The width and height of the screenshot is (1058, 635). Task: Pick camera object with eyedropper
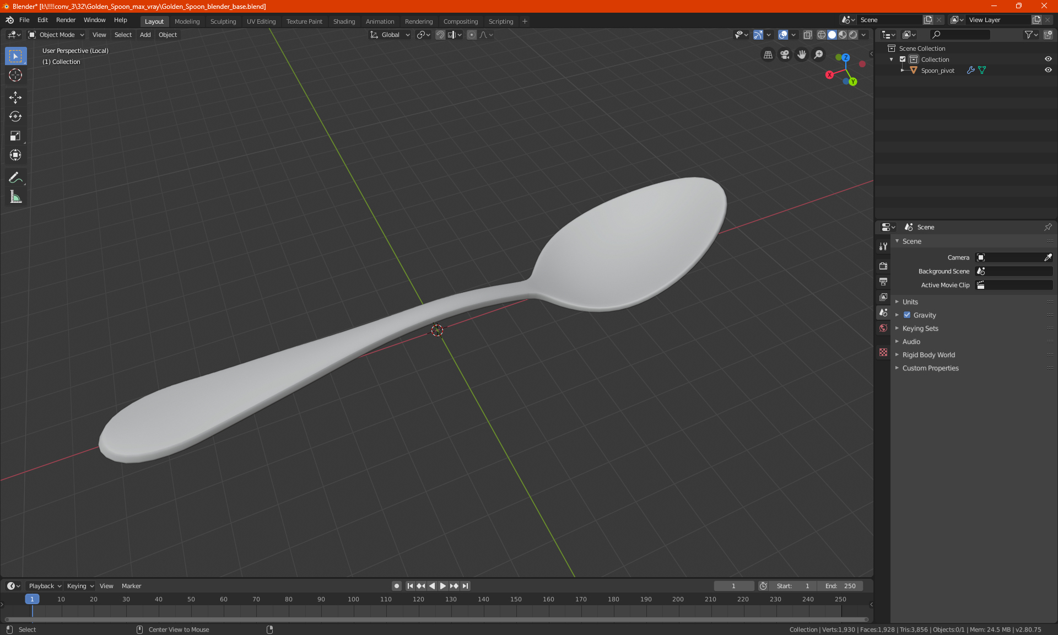(1048, 257)
